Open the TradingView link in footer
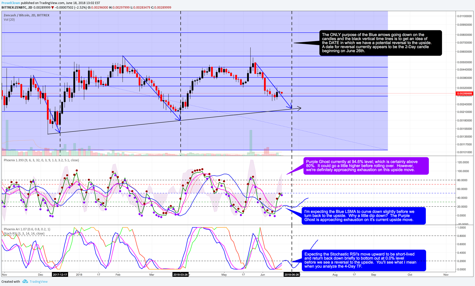 click(x=39, y=281)
